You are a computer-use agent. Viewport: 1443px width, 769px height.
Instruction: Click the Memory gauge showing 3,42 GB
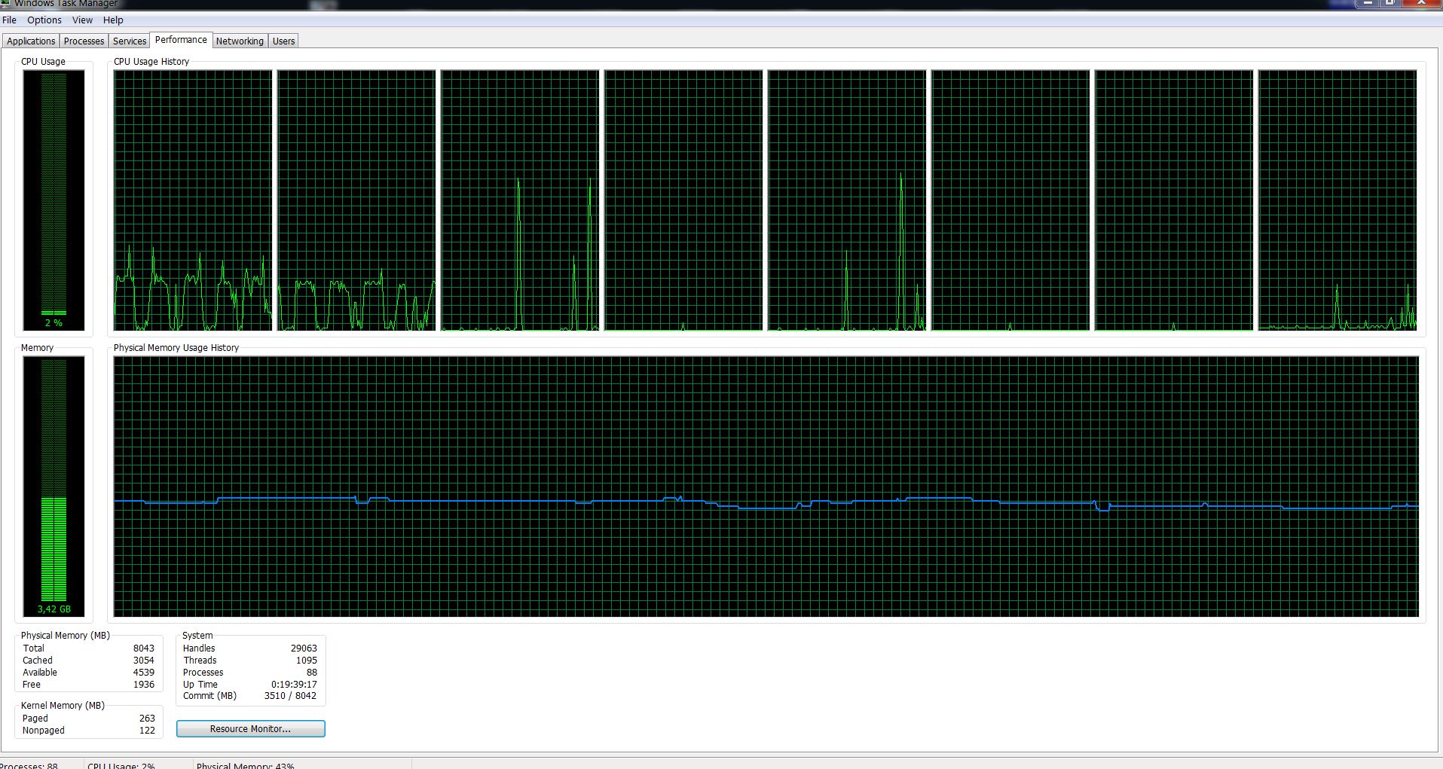54,487
